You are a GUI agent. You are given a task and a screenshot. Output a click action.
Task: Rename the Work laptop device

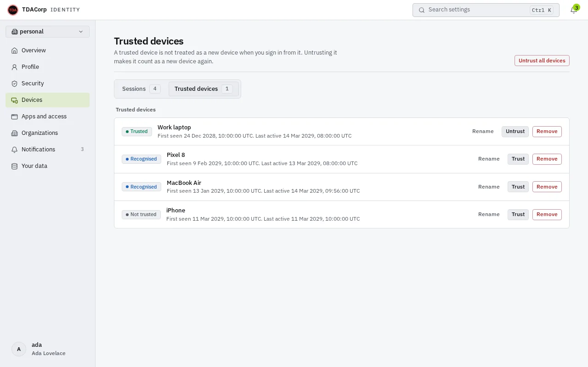point(483,132)
